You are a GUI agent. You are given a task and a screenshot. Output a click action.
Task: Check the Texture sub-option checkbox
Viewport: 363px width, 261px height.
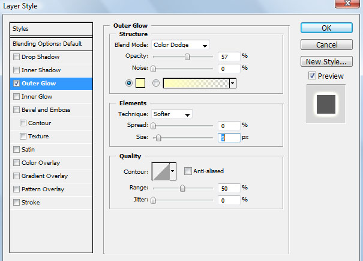[x=23, y=136]
